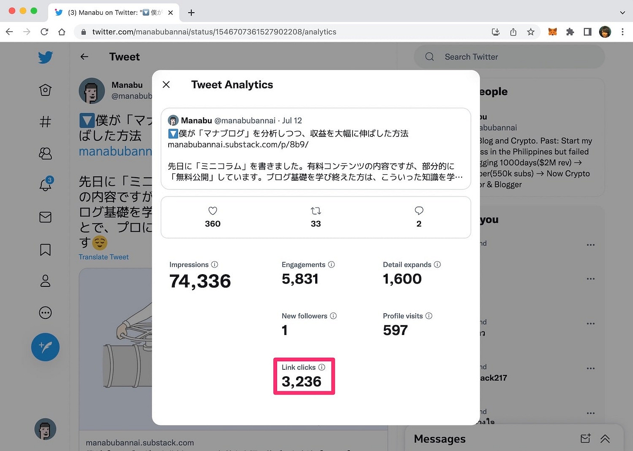This screenshot has width=633, height=451.
Task: Click browser back arrow
Action: 10,32
